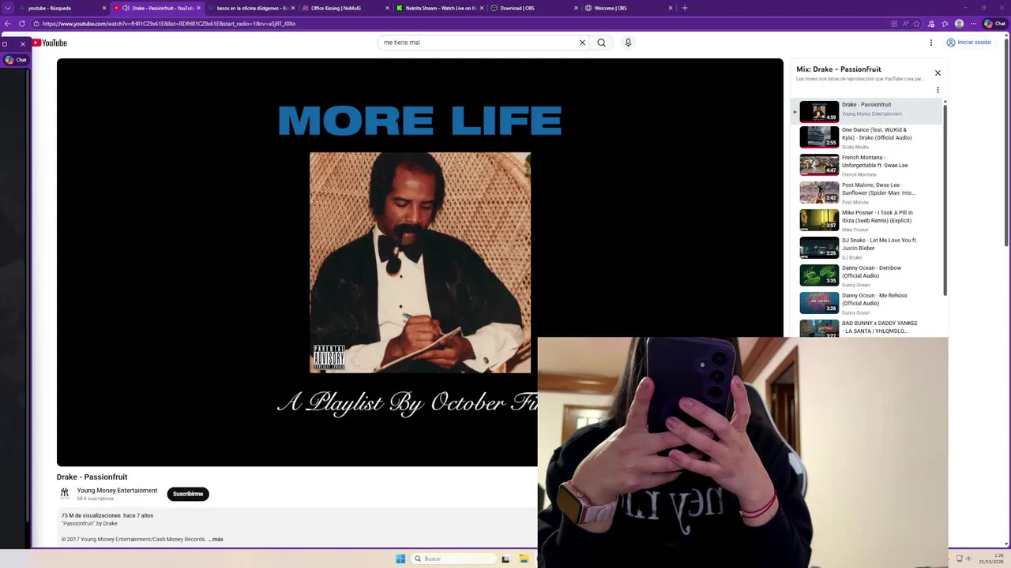Open the split screen icon in address bar
This screenshot has height=568, width=1011.
(894, 24)
